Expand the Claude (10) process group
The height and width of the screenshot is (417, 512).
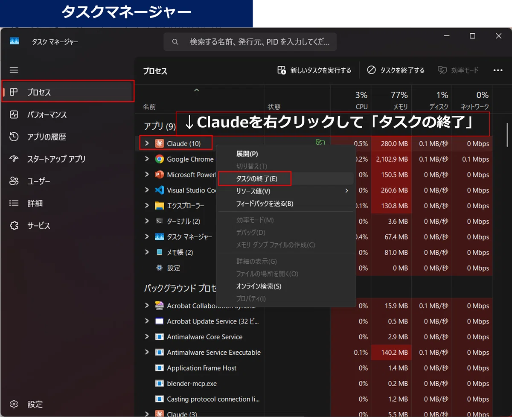pyautogui.click(x=147, y=143)
